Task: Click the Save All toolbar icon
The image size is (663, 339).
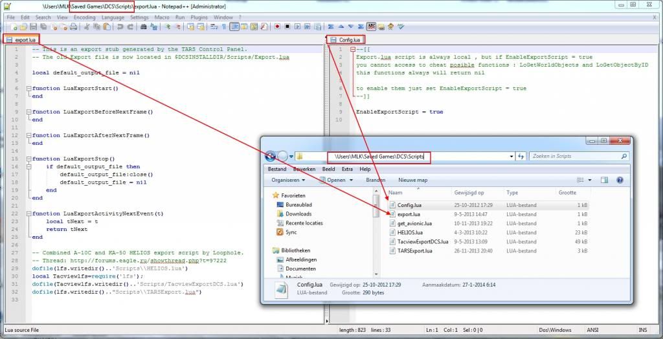Action: 43,27
